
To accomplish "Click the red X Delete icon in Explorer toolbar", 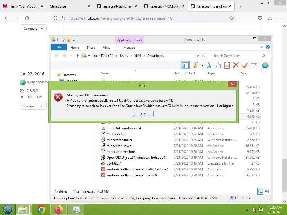I will (x=236, y=65).
